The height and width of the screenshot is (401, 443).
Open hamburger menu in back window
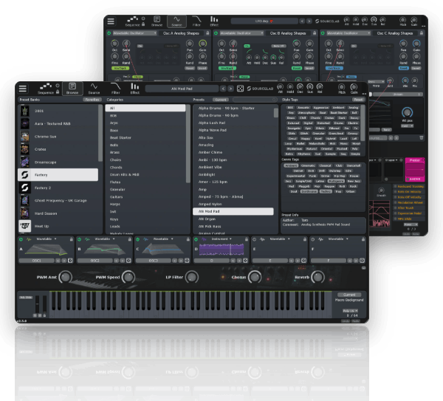(111, 21)
